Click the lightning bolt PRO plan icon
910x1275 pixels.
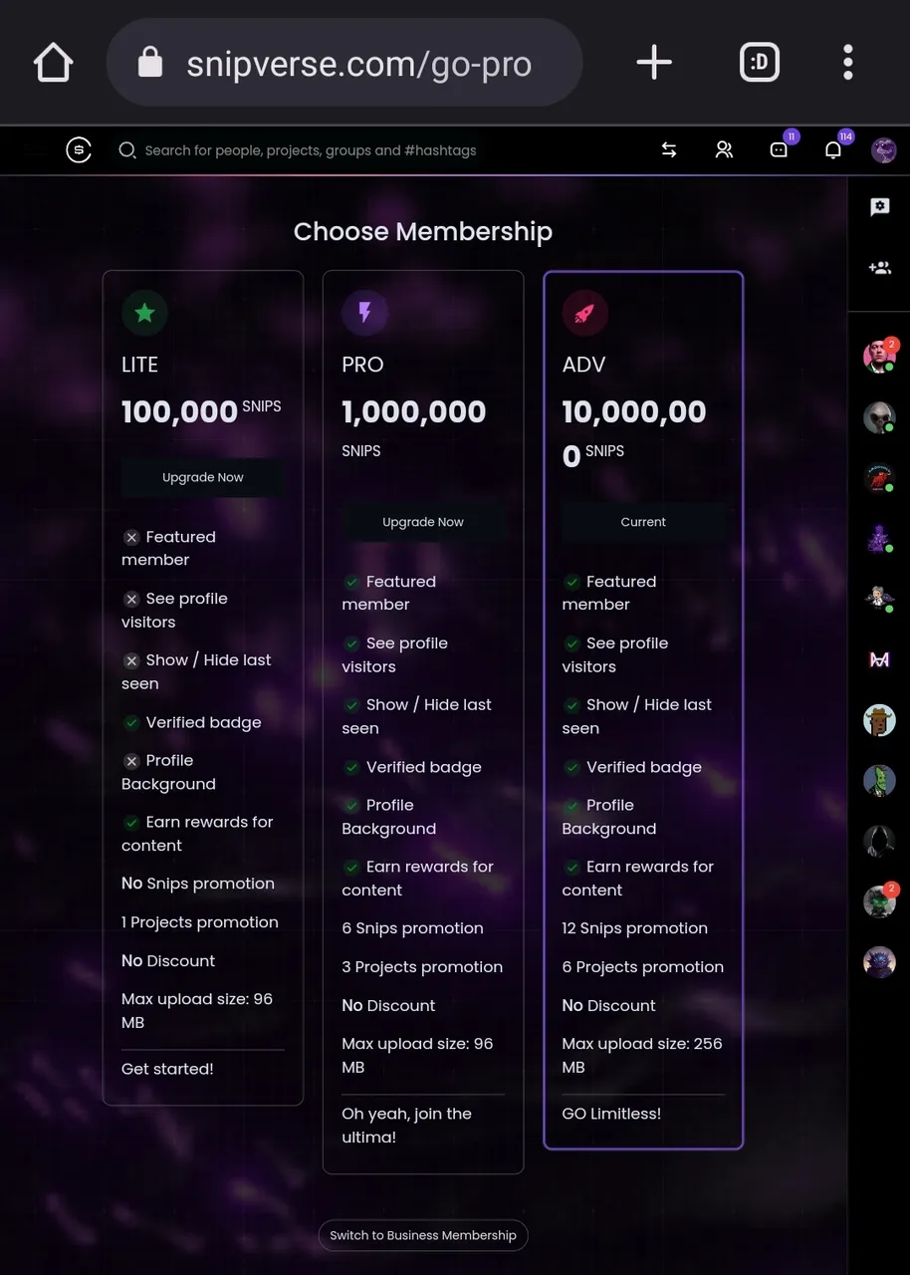pyautogui.click(x=364, y=313)
